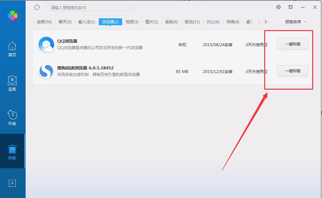This screenshot has height=198, width=322.
Task: Switch to the 输入法(1) tab
Action: point(87,22)
